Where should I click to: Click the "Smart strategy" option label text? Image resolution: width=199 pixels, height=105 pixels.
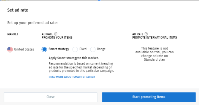pos(59,49)
